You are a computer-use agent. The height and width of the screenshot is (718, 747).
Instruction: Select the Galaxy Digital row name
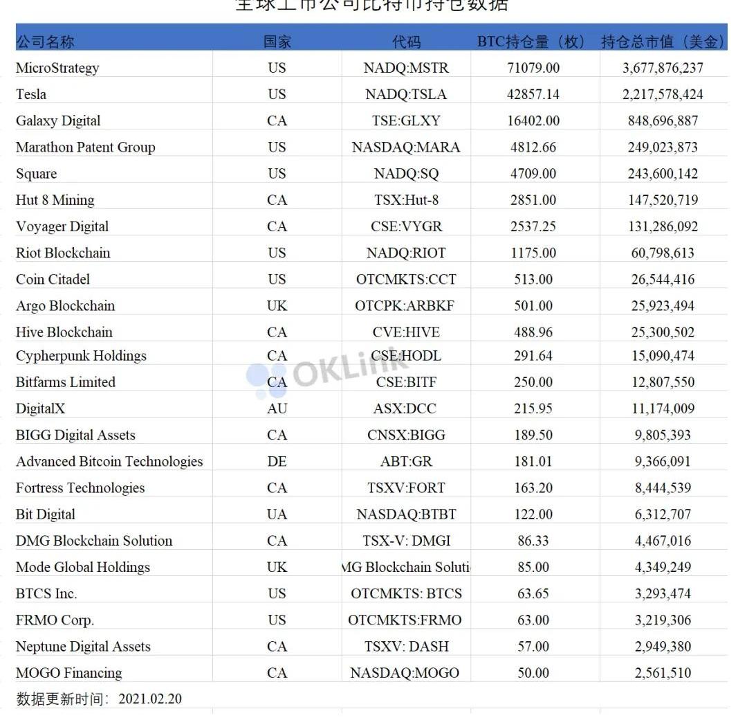coord(58,120)
